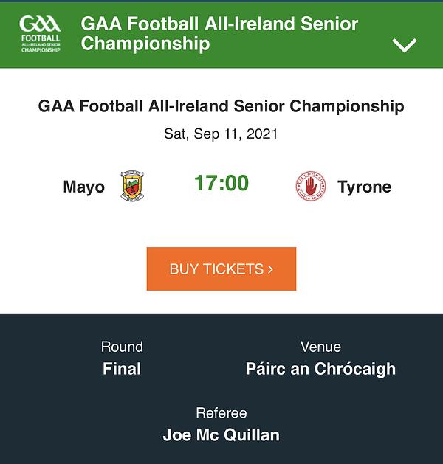Click the Final round value
This screenshot has width=443, height=464.
122,369
